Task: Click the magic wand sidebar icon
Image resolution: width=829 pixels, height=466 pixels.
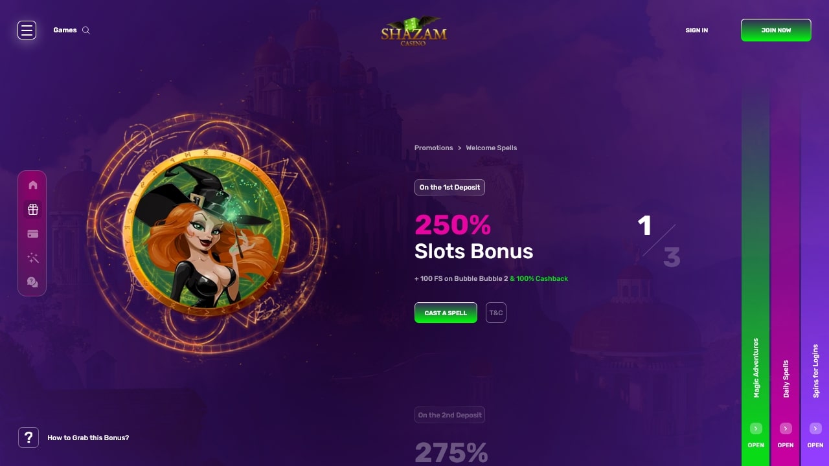Action: 33,258
